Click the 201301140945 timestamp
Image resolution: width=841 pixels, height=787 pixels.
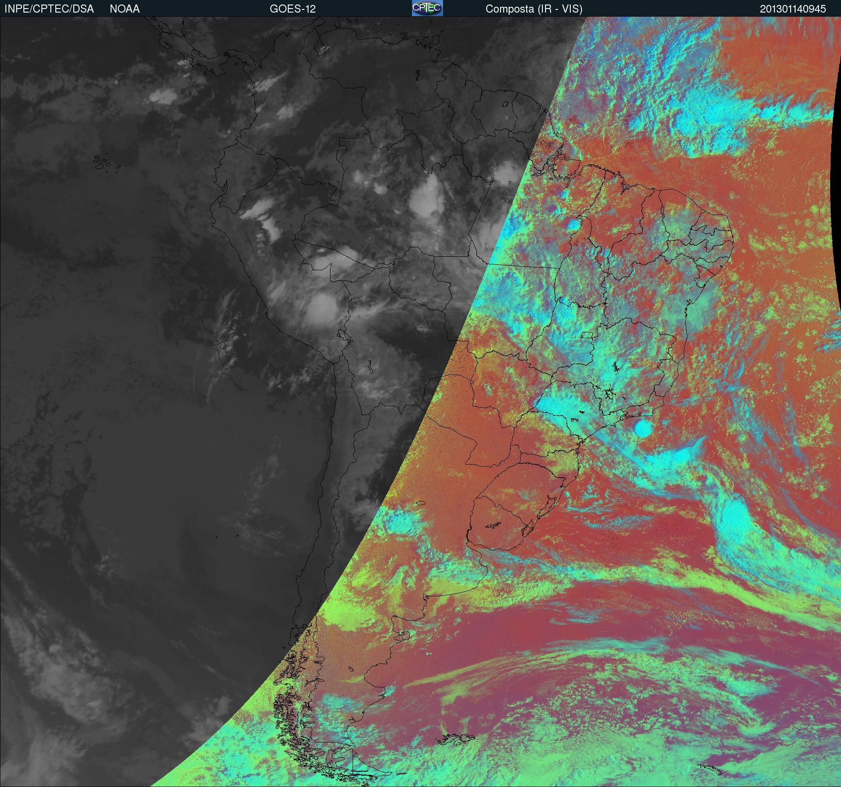click(x=793, y=9)
